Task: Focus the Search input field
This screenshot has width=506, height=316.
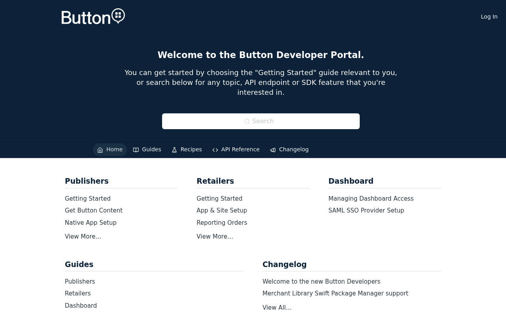Action: (261, 121)
